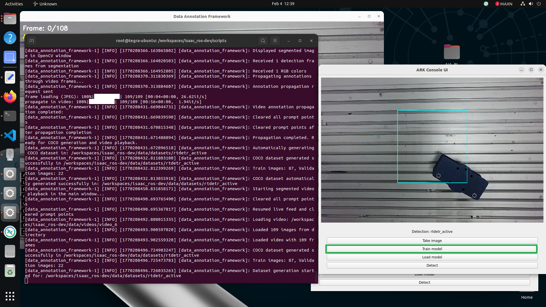The image size is (546, 307).
Task: Maximize the ARK Console UI window
Action: pos(531,70)
